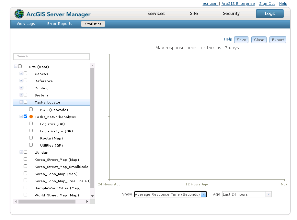Switch to View Logs subtab
The width and height of the screenshot is (297, 220).
tap(26, 24)
